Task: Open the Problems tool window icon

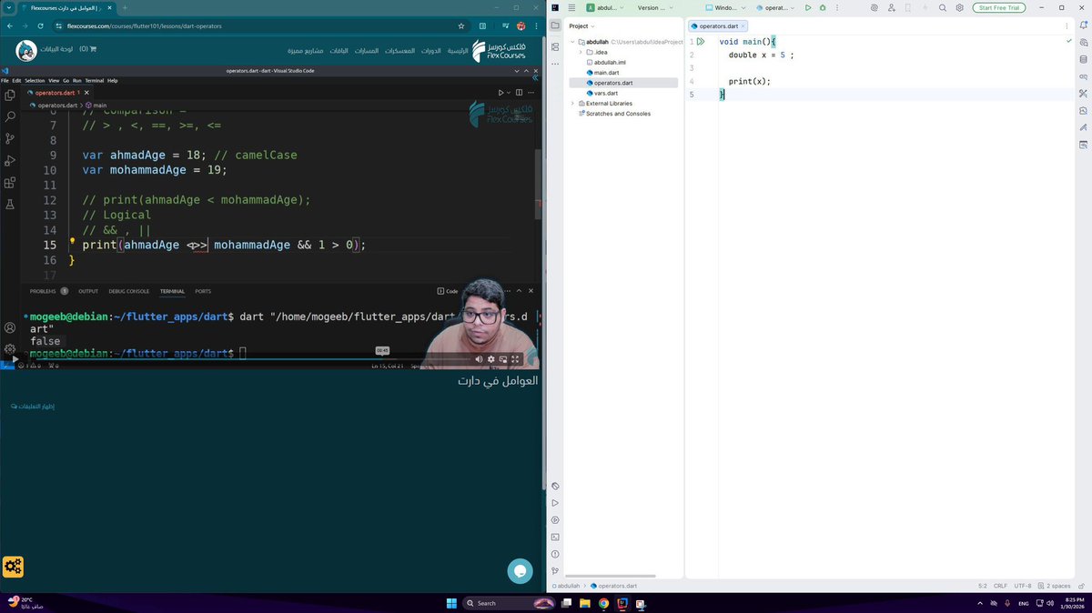Action: [x=555, y=554]
